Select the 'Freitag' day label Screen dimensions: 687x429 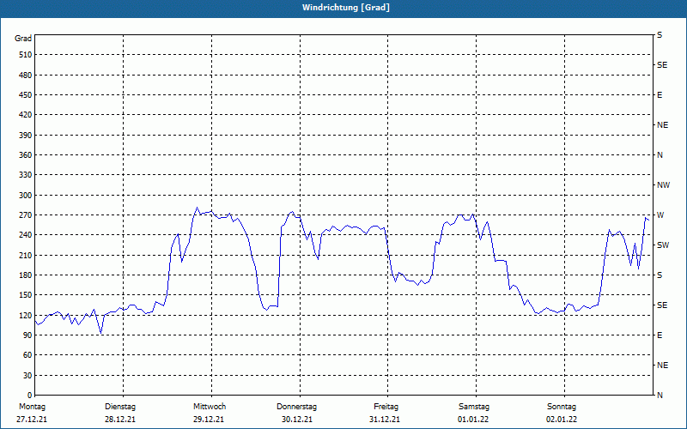(x=386, y=407)
